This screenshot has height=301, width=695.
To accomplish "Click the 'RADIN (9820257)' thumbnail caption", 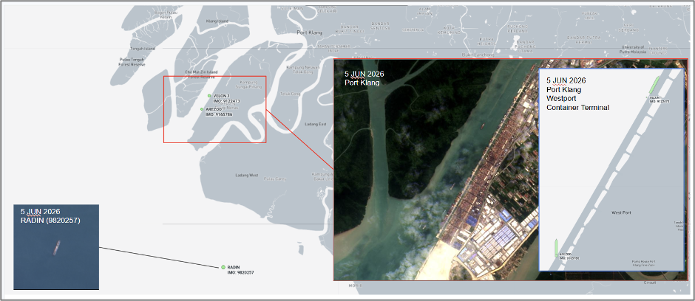I will pyautogui.click(x=50, y=220).
